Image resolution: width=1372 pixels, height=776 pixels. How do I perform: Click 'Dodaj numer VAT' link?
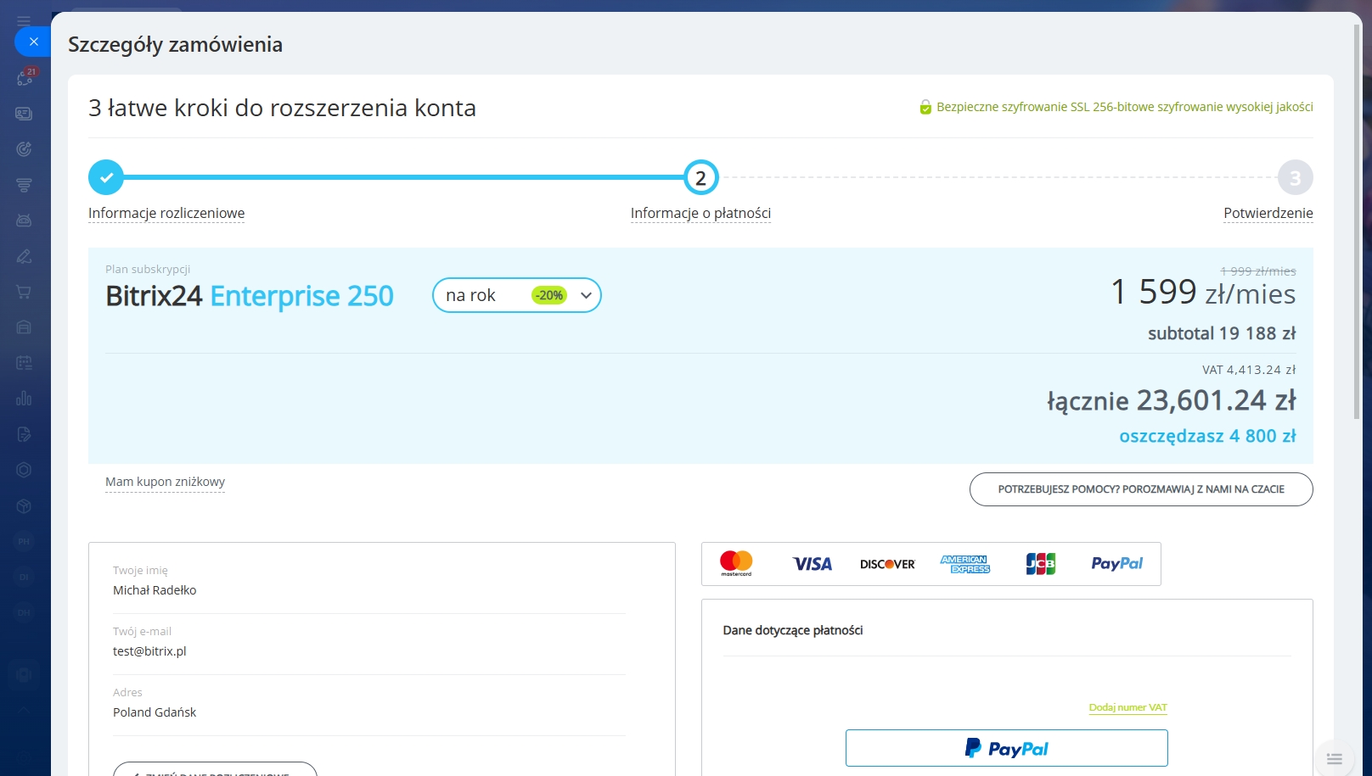(x=1127, y=707)
